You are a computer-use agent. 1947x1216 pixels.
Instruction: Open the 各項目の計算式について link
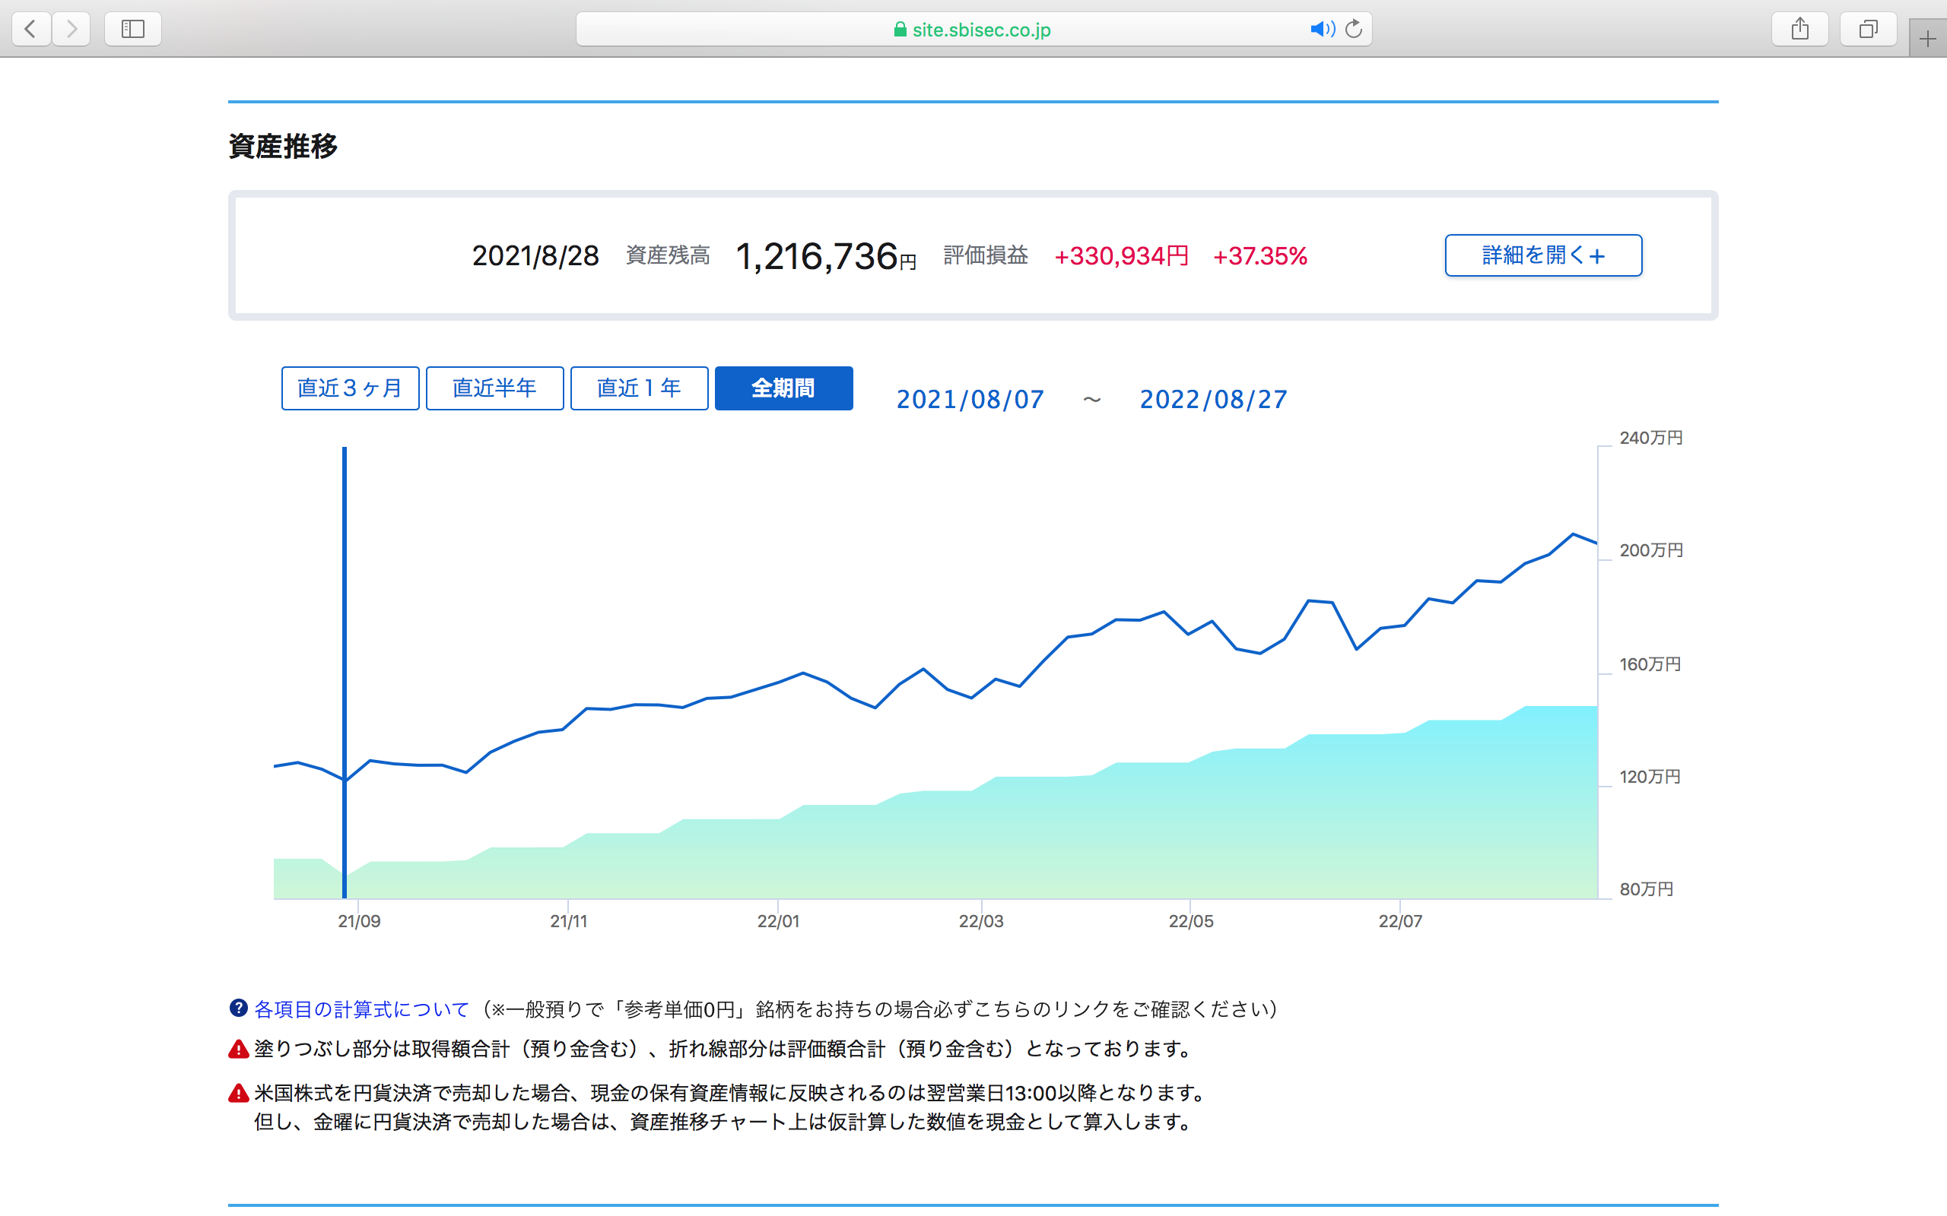click(x=361, y=1009)
